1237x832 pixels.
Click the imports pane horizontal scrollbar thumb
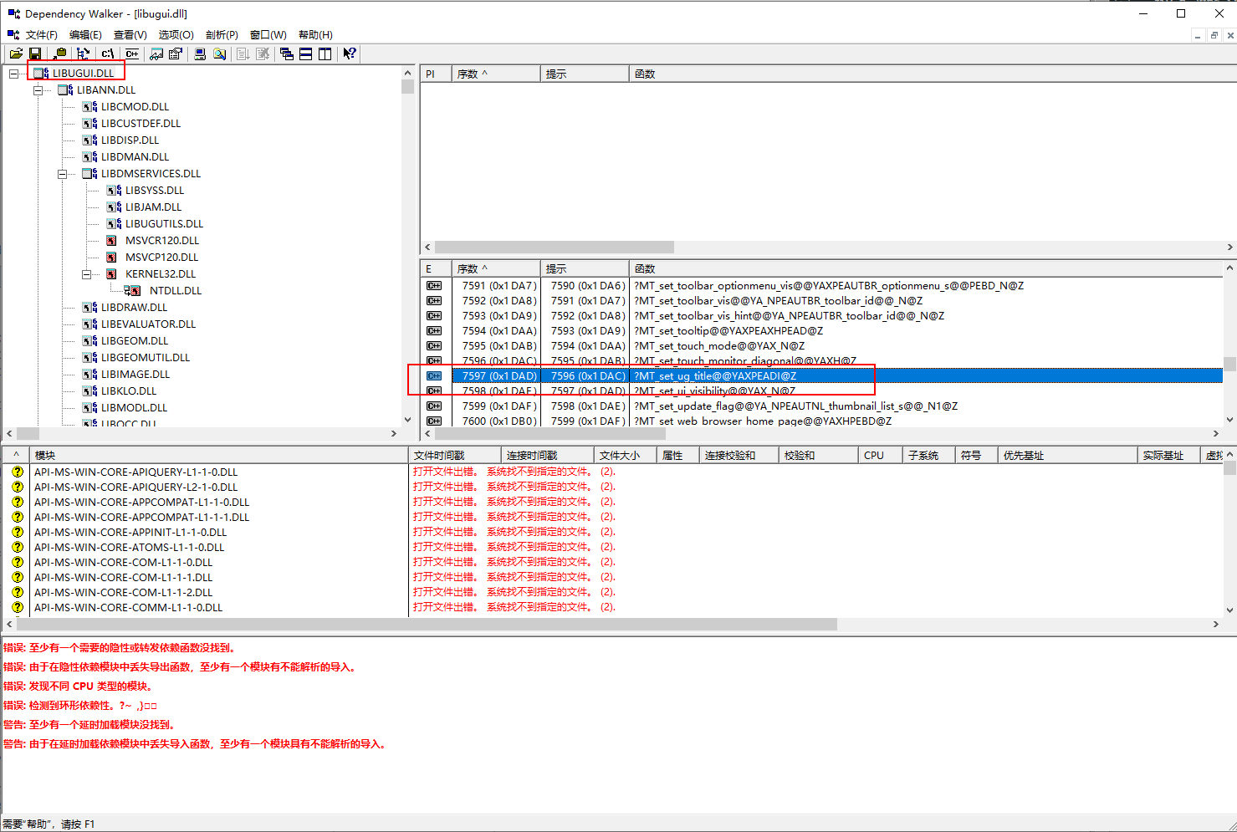pos(554,247)
